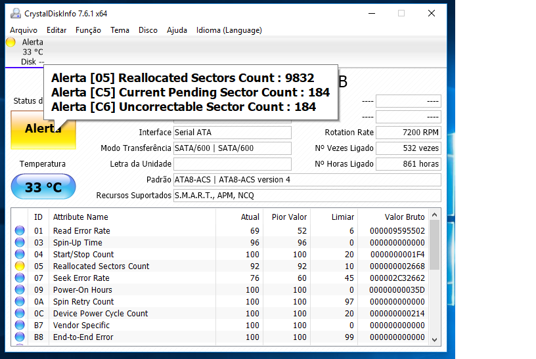Click the Valor Bruto column header

click(x=393, y=217)
